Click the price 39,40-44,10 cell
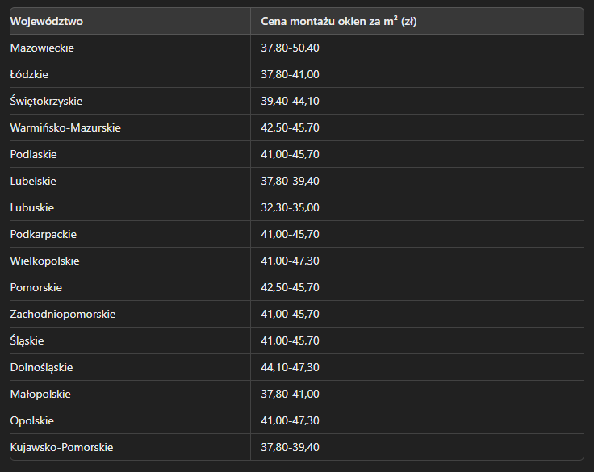 [x=291, y=101]
